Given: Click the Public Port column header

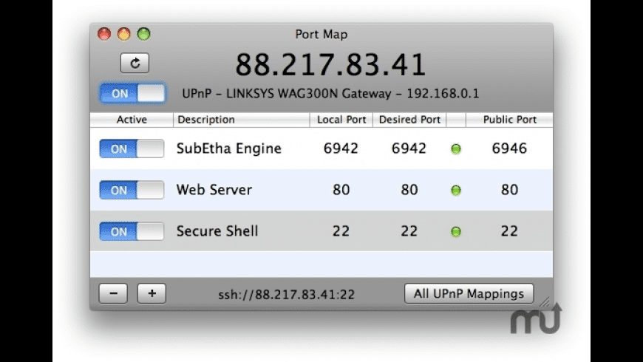Looking at the screenshot, I should pos(509,120).
